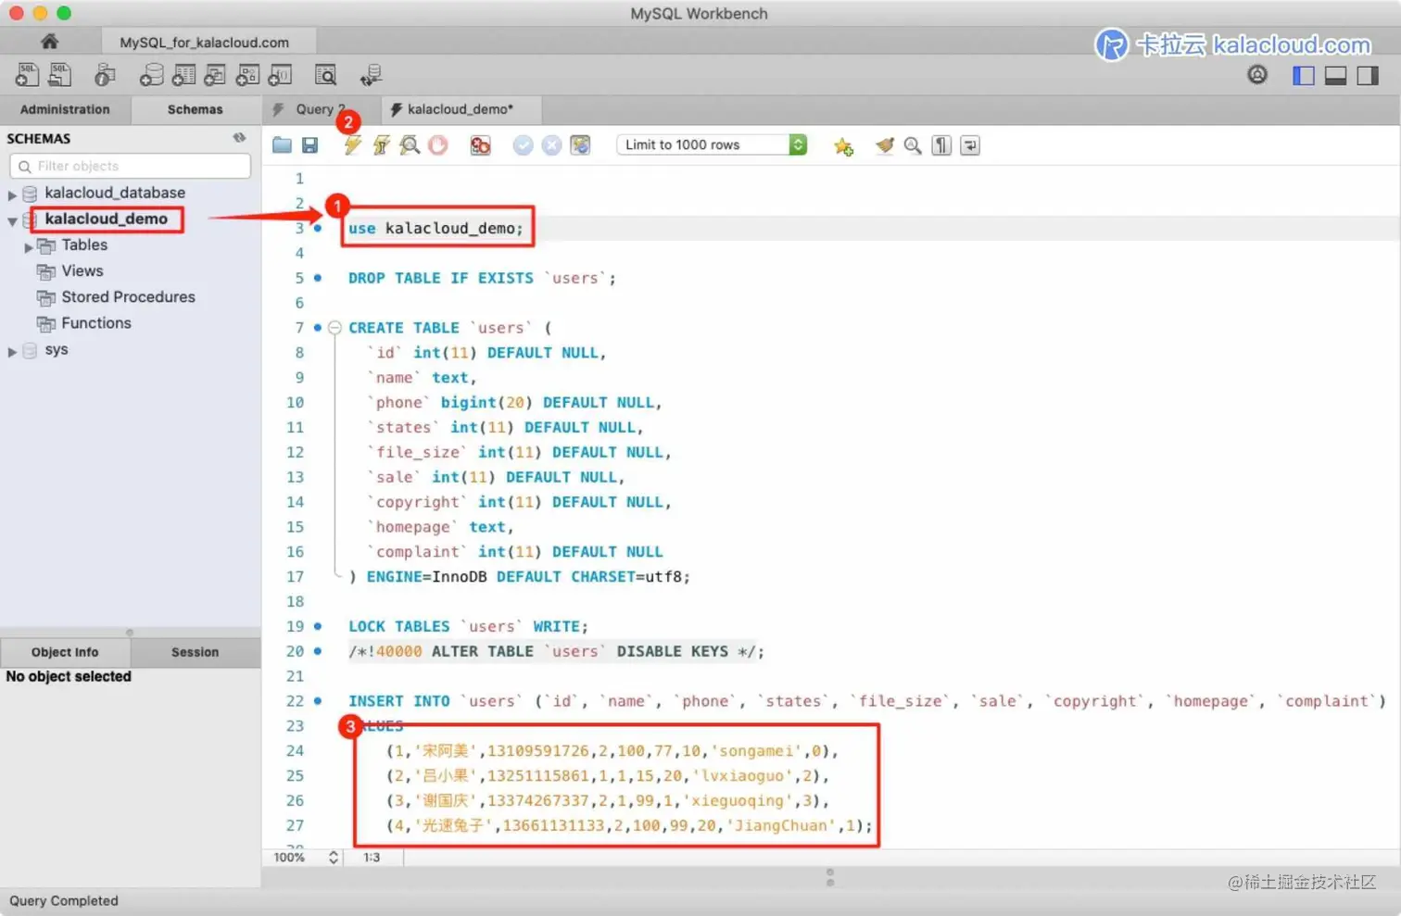
Task: Select the kalacloud_demo* editor tab
Action: click(x=461, y=109)
